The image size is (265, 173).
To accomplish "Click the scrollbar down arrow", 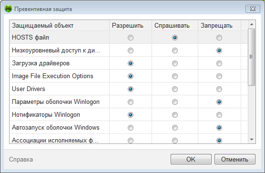I will [x=252, y=140].
